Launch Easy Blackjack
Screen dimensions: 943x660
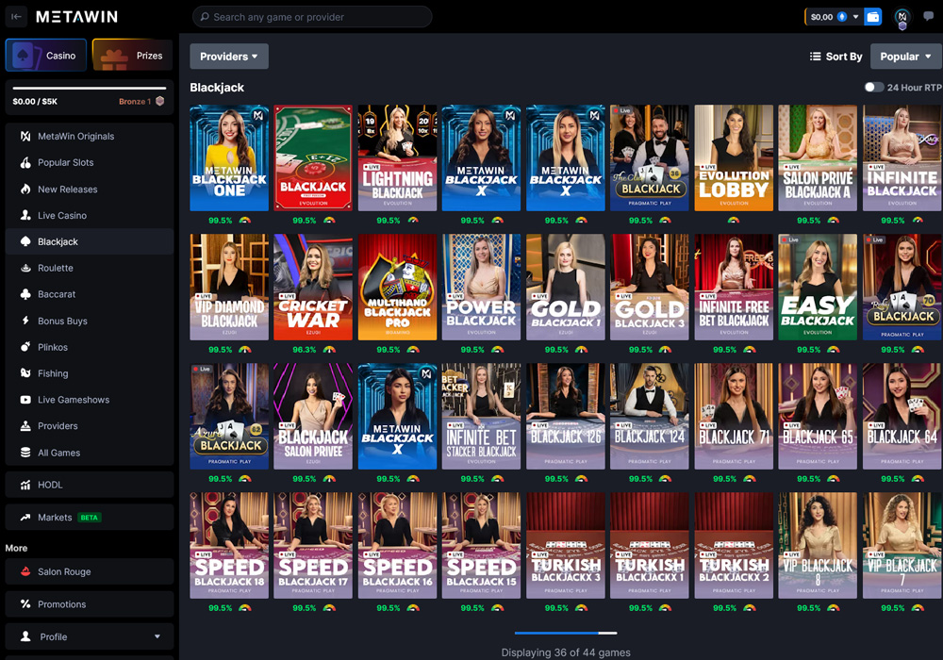pyautogui.click(x=818, y=288)
